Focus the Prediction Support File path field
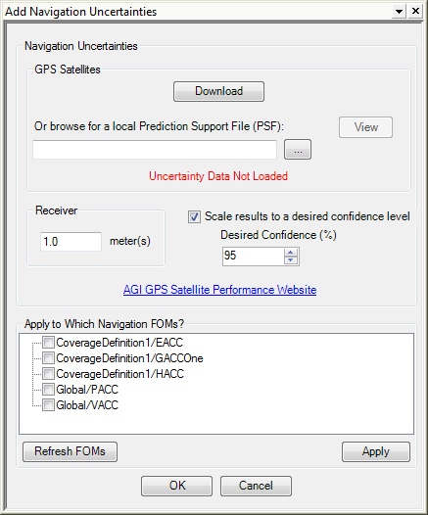The width and height of the screenshot is (428, 515). tap(155, 150)
